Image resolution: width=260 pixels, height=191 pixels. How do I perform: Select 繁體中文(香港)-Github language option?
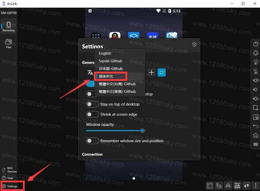coord(120,91)
